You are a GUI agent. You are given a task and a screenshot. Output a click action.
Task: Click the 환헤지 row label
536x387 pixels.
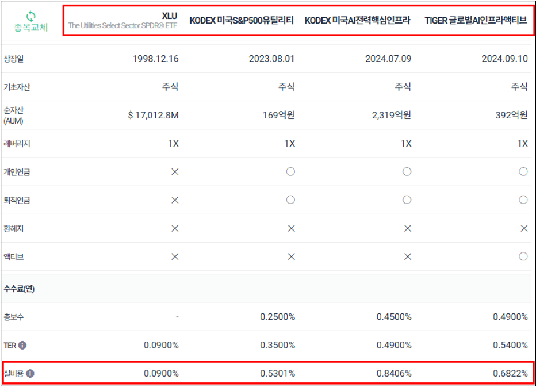(14, 229)
